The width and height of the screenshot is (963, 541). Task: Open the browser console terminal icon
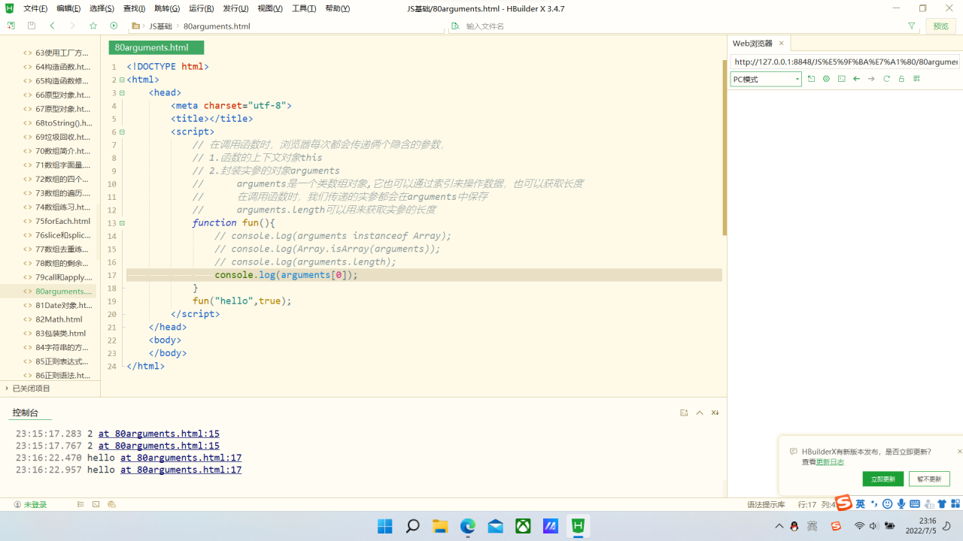(841, 79)
